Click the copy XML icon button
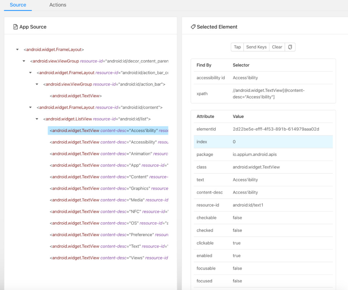This screenshot has width=348, height=290. click(290, 47)
